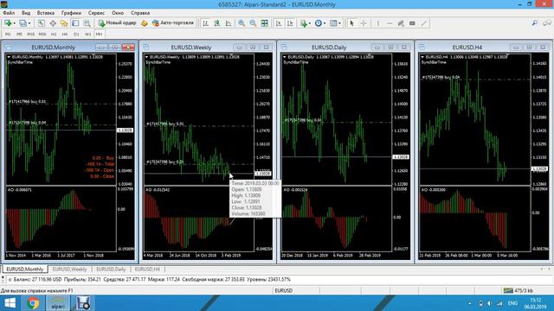554x311 pixels.
Task: Toggle the MN timeframe
Action: 99,35
